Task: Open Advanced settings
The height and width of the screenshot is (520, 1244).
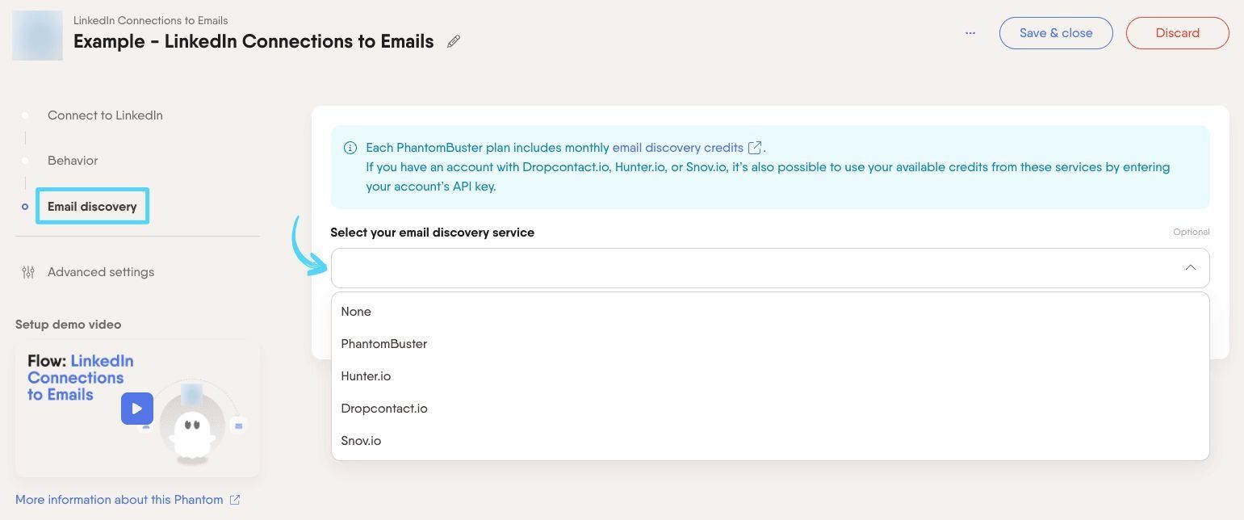Action: point(101,272)
